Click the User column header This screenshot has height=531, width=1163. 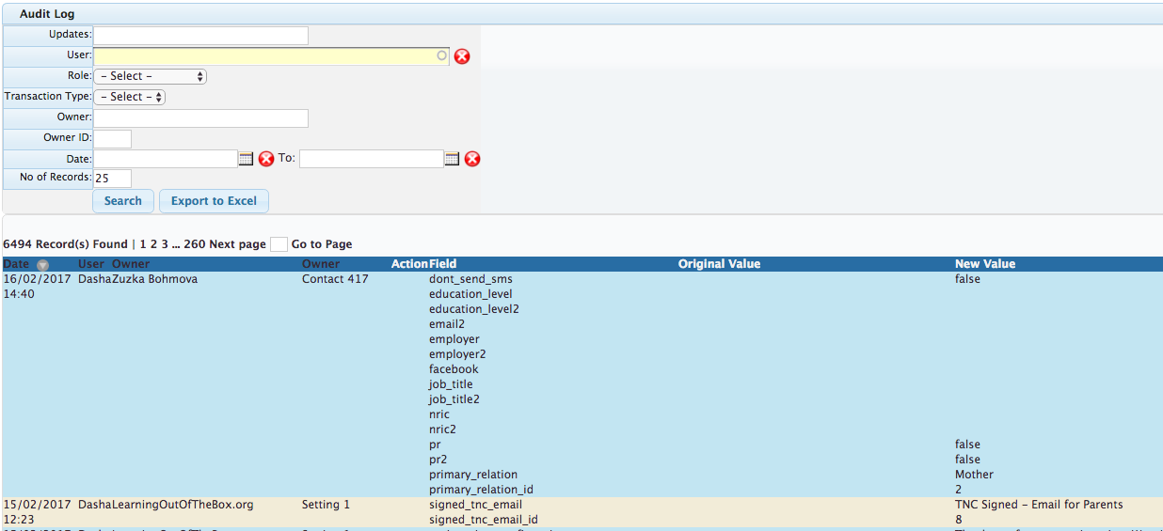point(91,264)
